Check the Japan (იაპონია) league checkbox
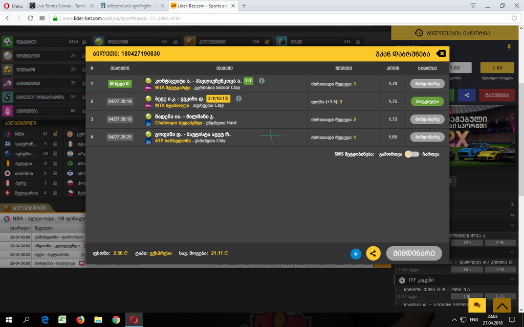The width and height of the screenshot is (524, 327). pyautogui.click(x=55, y=173)
